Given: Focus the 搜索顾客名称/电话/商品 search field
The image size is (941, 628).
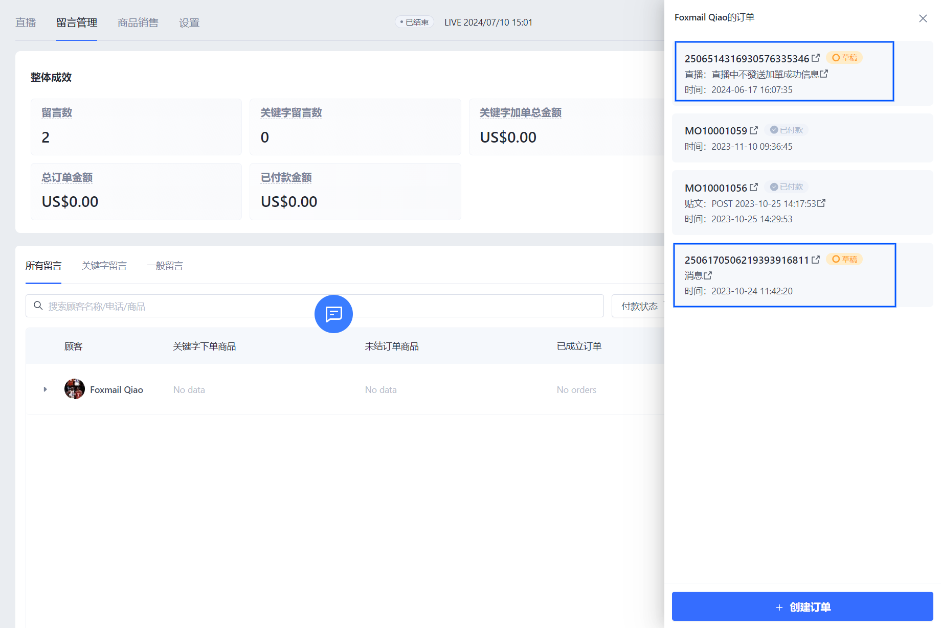Looking at the screenshot, I should tap(315, 306).
